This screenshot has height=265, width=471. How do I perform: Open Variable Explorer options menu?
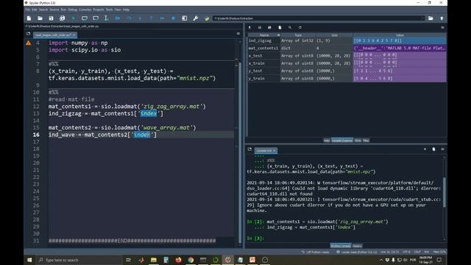coord(442,27)
